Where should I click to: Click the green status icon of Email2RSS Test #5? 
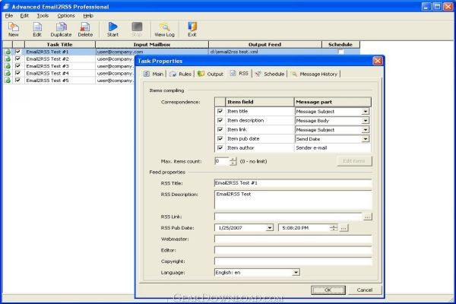click(8, 81)
